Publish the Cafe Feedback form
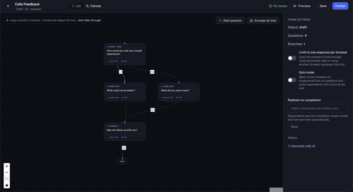Viewport: 353px width, 192px height. [x=340, y=6]
